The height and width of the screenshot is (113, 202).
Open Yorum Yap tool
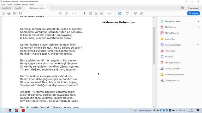point(170,39)
